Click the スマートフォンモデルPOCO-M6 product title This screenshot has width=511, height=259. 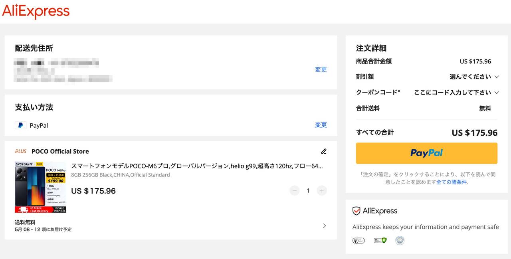click(197, 166)
